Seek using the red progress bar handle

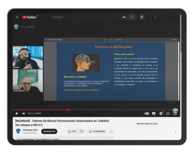coord(68,110)
